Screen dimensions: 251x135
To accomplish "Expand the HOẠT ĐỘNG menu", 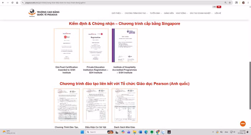I will 182,13.
